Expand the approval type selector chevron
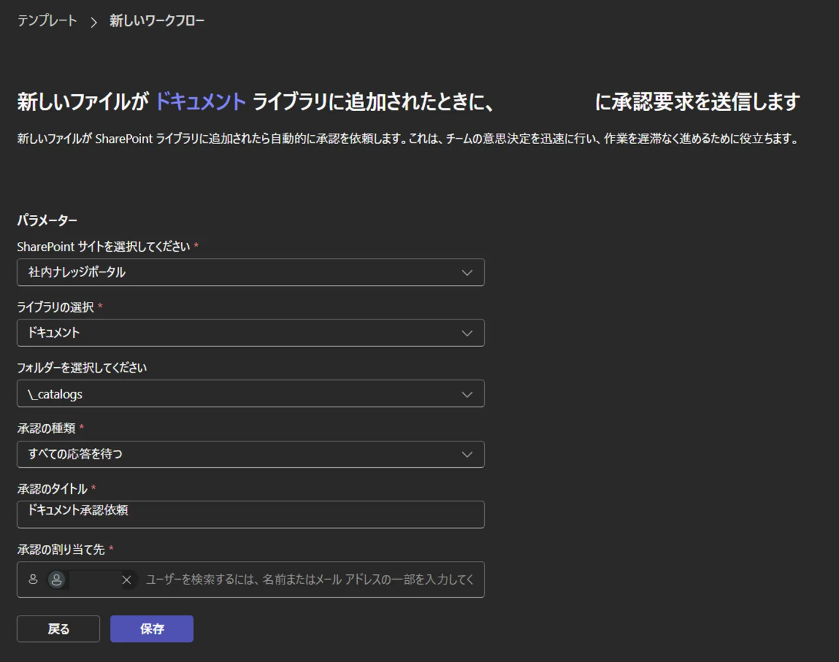Viewport: 839px width, 662px height. 467,454
